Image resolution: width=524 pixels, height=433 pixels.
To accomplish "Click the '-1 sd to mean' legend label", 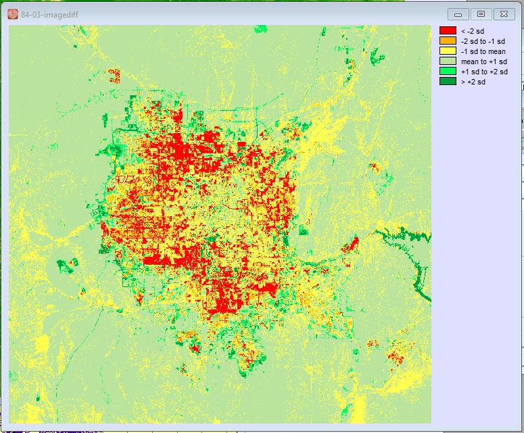I will pyautogui.click(x=483, y=51).
